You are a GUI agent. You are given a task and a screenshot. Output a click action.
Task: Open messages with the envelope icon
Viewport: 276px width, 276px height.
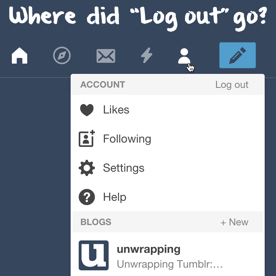pos(106,55)
